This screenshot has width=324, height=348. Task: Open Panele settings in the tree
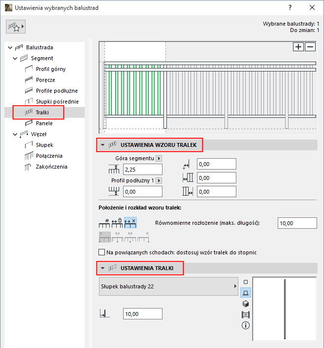(x=44, y=123)
